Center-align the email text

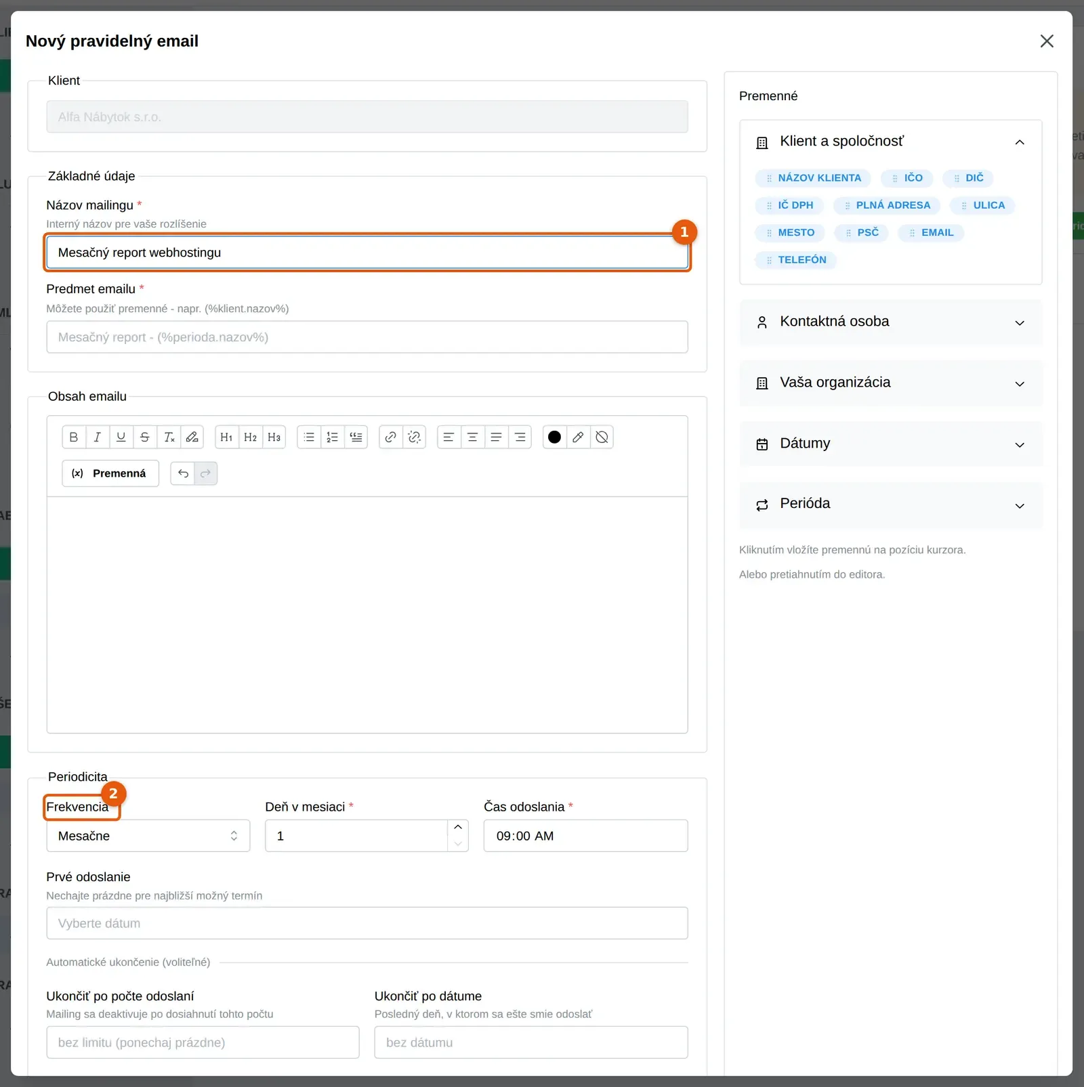(x=473, y=438)
